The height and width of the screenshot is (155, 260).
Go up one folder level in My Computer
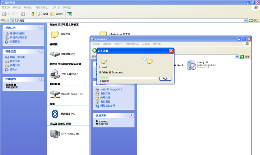point(32,14)
